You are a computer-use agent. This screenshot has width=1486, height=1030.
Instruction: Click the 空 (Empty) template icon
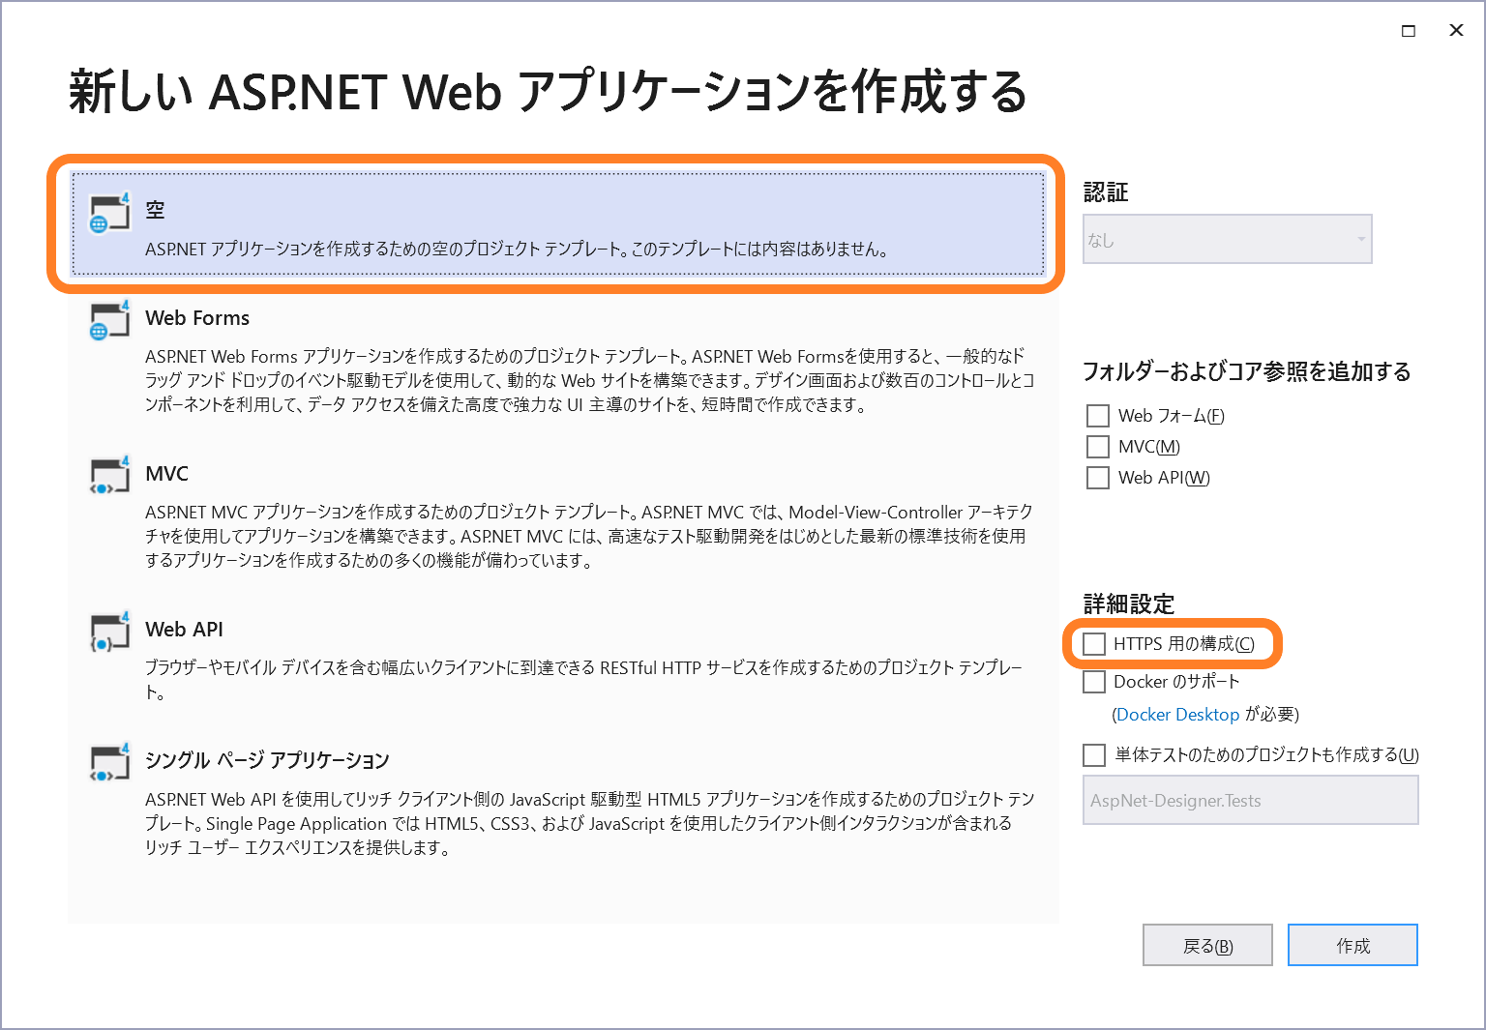click(109, 212)
